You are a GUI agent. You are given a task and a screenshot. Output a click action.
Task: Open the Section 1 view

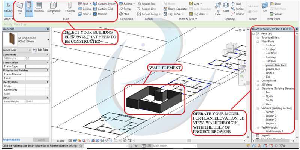point(271,112)
